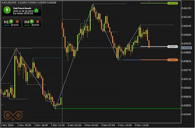Toggle the red siren alert on the H4 panel
Image resolution: width=195 pixels, height=128 pixels.
pyautogui.click(x=37, y=21)
